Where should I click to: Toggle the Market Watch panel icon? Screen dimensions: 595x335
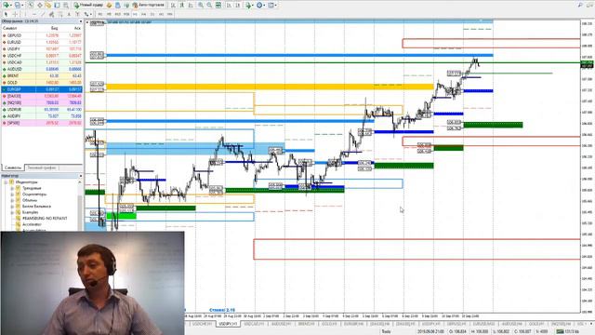tap(31, 5)
